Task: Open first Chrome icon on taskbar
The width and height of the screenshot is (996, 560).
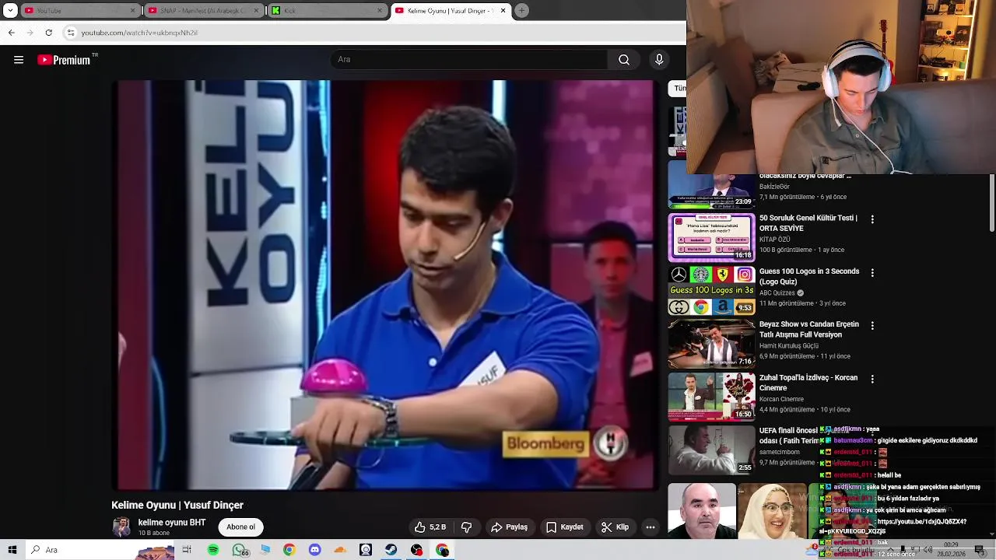Action: coord(289,550)
